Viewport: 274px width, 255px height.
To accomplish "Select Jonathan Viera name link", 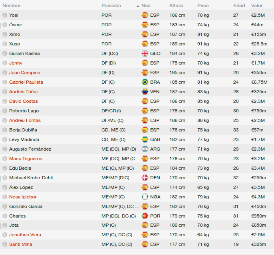I will (x=25, y=235).
